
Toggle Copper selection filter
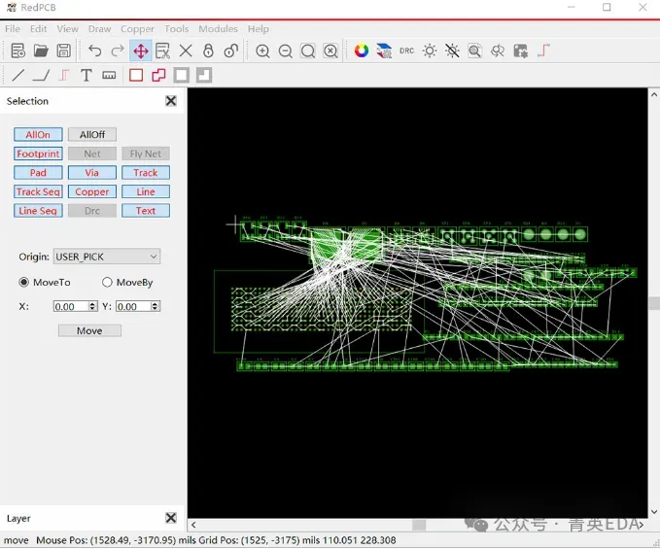coord(91,191)
